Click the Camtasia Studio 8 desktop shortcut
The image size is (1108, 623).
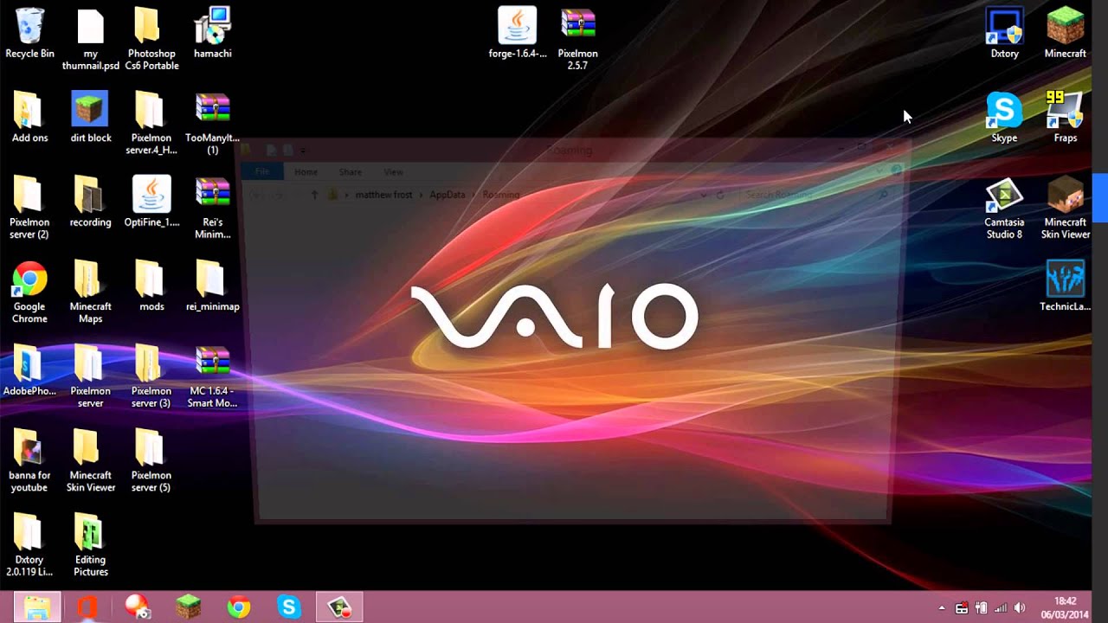(x=1004, y=209)
